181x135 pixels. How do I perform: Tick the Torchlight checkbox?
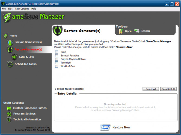(x=56, y=63)
